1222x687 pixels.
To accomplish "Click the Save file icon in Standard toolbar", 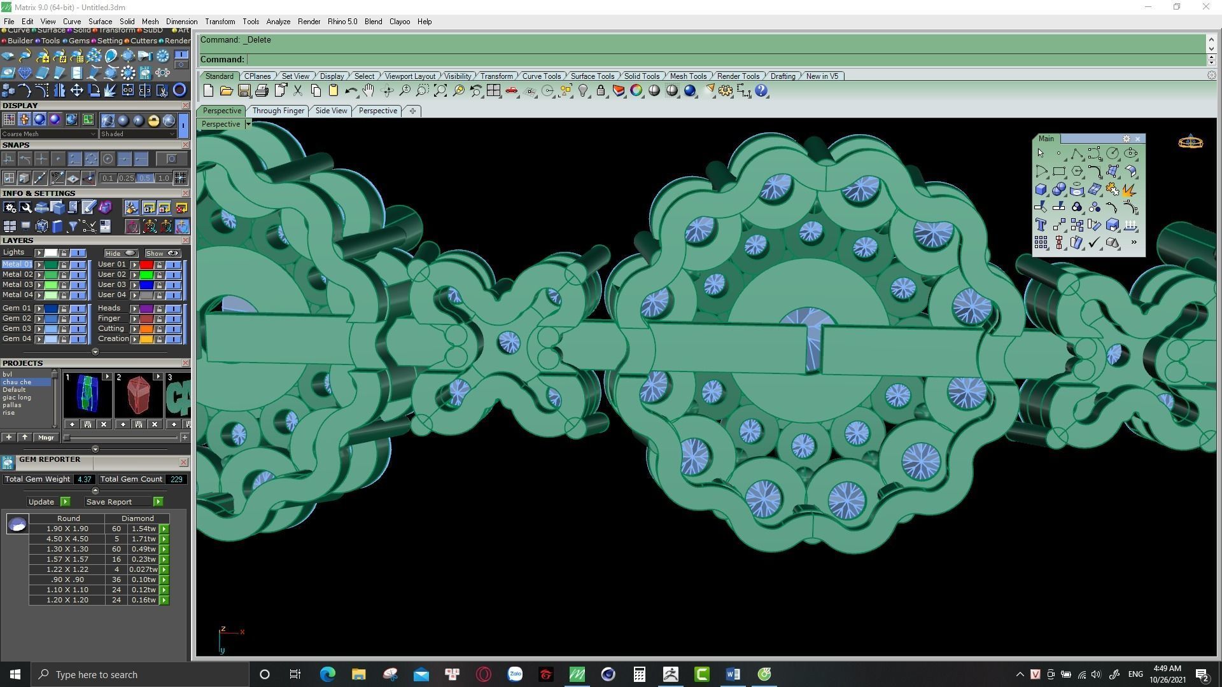I will tap(244, 91).
